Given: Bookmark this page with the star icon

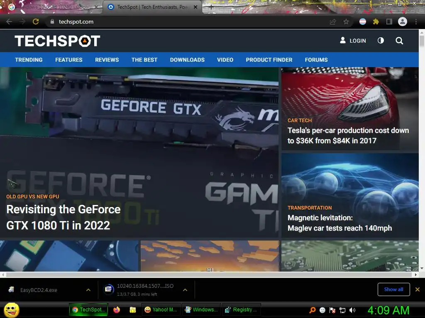Looking at the screenshot, I should click(x=346, y=22).
